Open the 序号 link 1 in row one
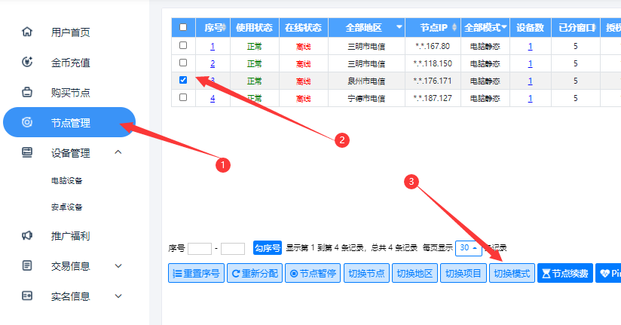This screenshot has height=325, width=621. 213,46
